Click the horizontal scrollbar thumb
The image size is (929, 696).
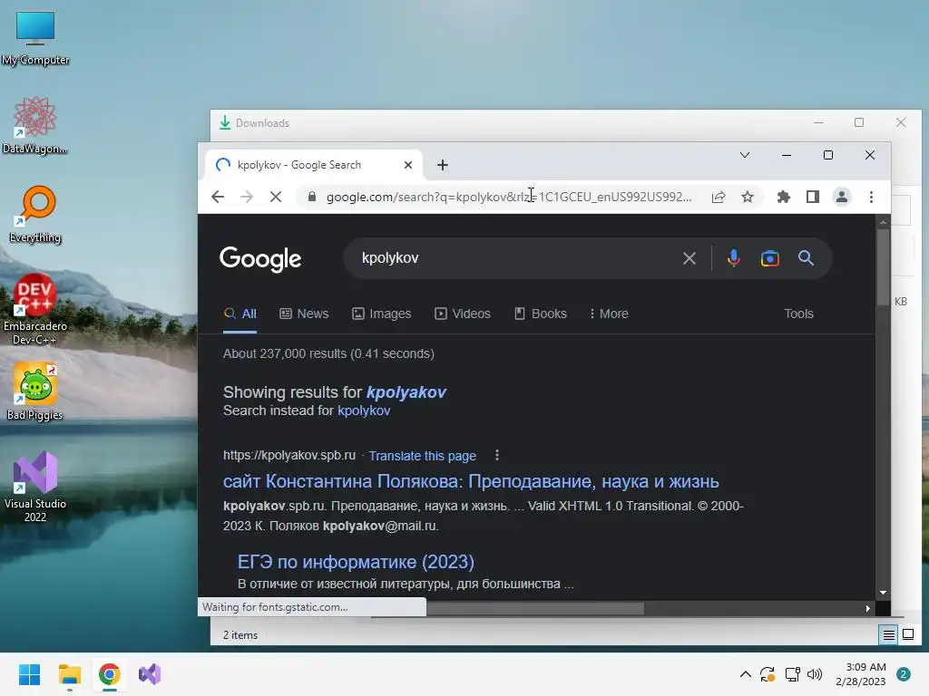click(x=535, y=608)
